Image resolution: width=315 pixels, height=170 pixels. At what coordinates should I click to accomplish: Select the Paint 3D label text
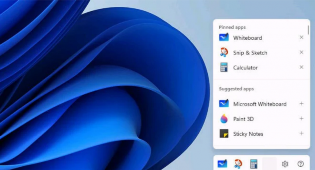coord(243,119)
